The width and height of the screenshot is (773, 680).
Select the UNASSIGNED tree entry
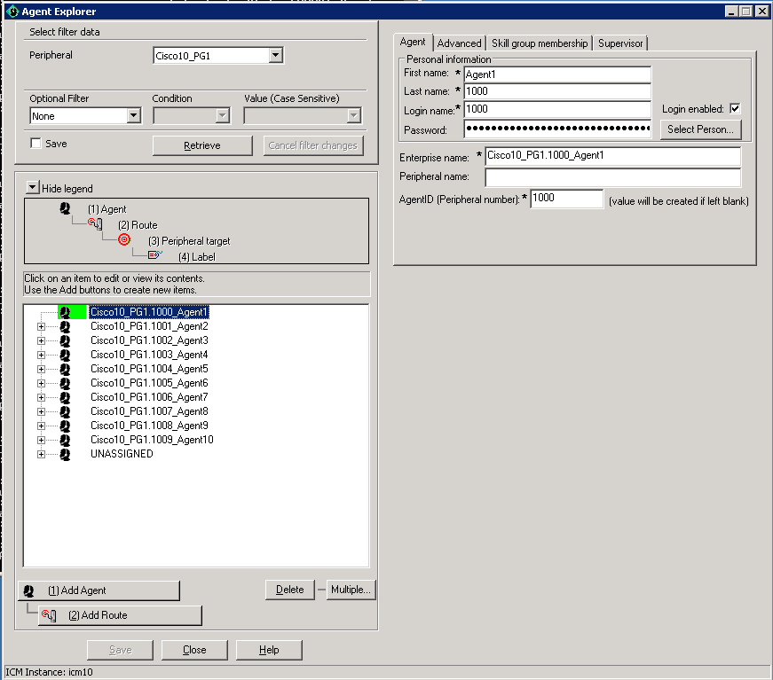point(122,455)
